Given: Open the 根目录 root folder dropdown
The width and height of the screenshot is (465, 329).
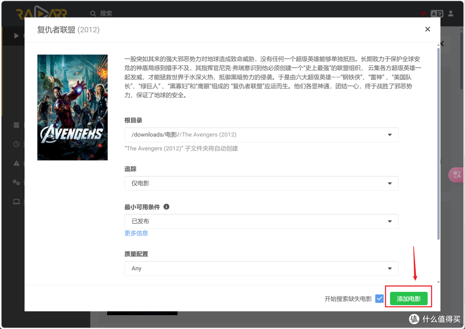Looking at the screenshot, I should coord(261,135).
